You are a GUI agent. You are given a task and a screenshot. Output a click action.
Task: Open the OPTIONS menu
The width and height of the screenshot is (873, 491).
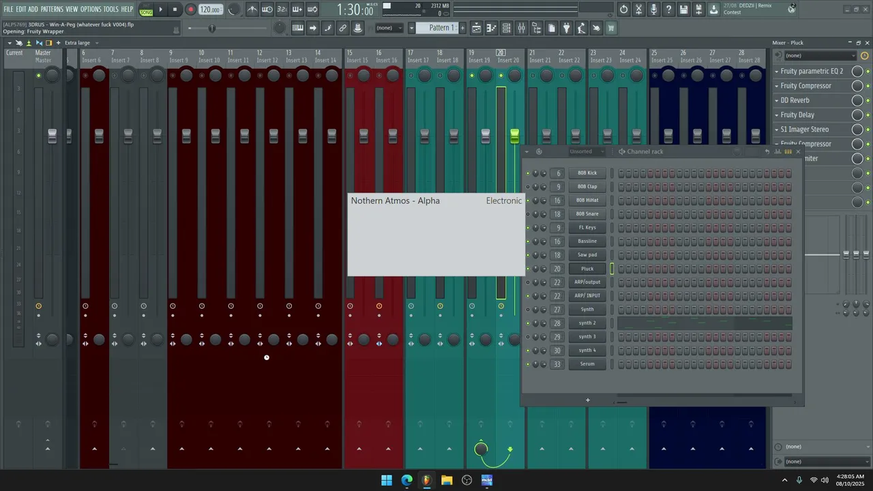(91, 9)
